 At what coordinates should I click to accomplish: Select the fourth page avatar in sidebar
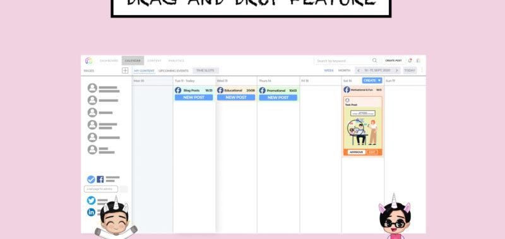pos(92,125)
